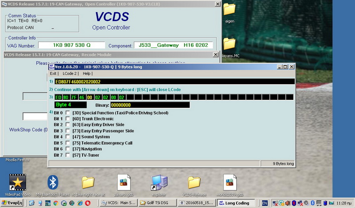Enable Bit 6 Navigation checkbox
This screenshot has height=208, width=355.
coord(67,149)
